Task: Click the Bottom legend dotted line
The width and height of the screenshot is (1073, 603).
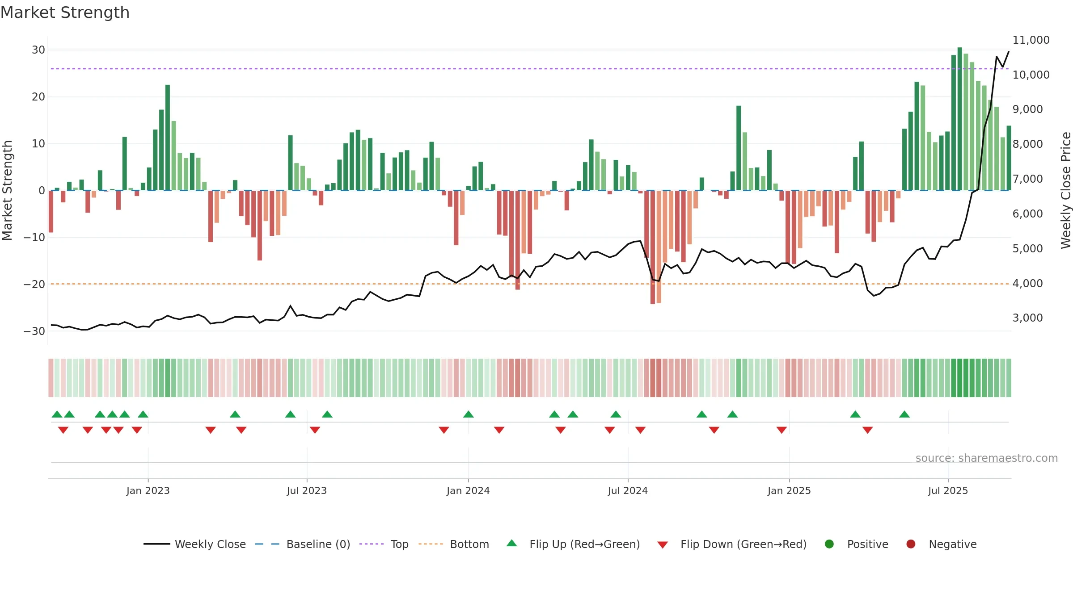Action: click(431, 544)
